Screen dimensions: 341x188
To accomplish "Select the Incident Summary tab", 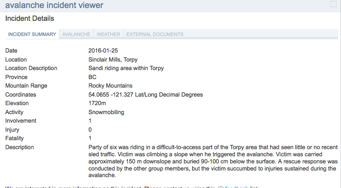I will pyautogui.click(x=32, y=34).
